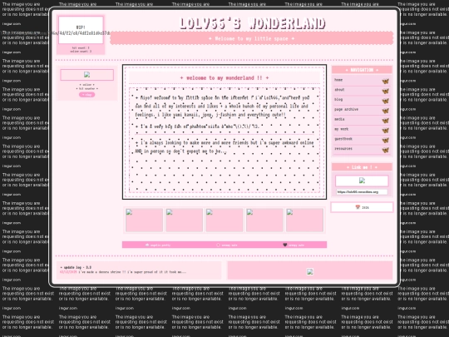The height and width of the screenshot is (337, 449).
Task: Go to the blog page
Action: (338, 100)
